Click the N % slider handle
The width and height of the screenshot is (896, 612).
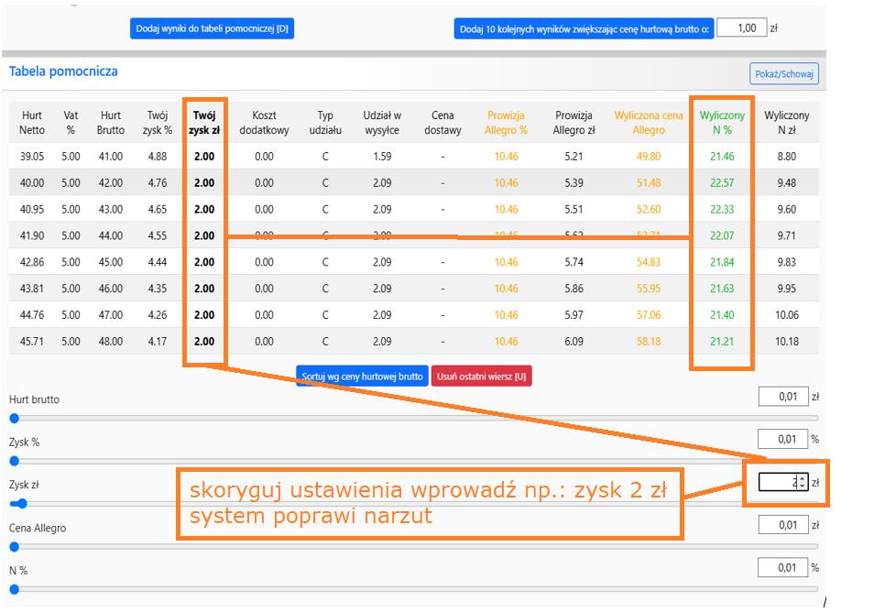coord(14,589)
